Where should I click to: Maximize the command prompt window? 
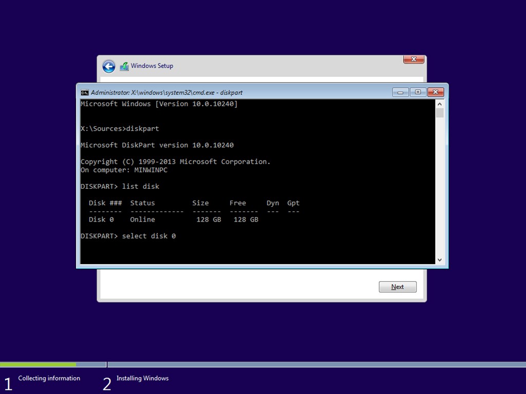pos(418,92)
